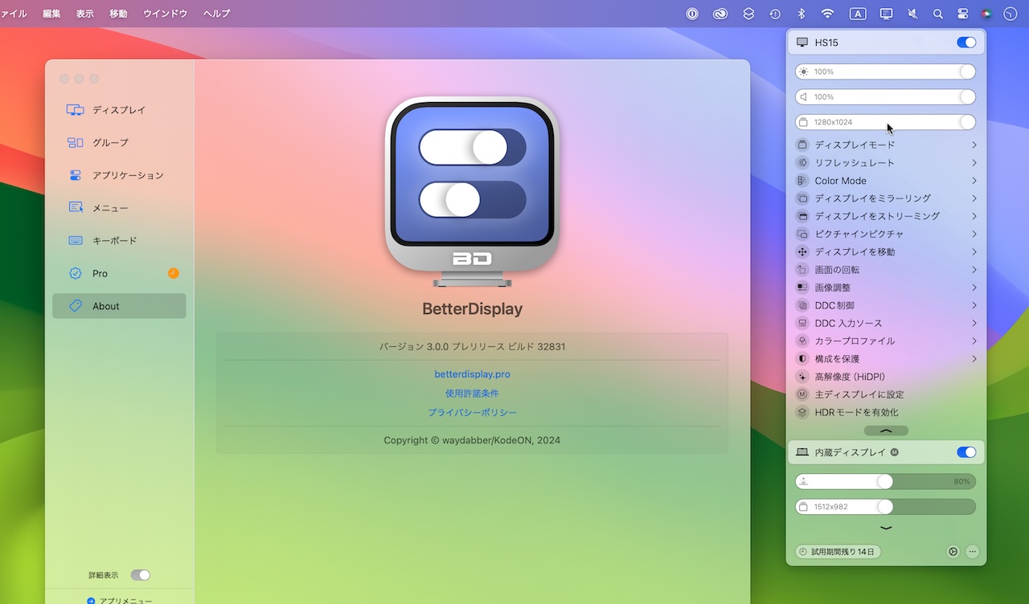Click the Bluetooth menu bar icon

[x=801, y=14]
